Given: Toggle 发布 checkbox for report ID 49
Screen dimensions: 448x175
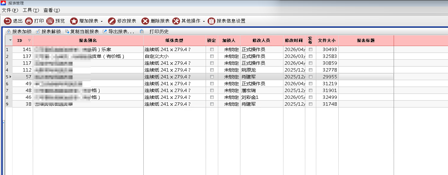Looking at the screenshot, I should 310,84.
